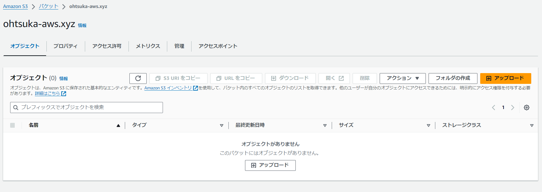Click orange アップロード button

pyautogui.click(x=505, y=78)
